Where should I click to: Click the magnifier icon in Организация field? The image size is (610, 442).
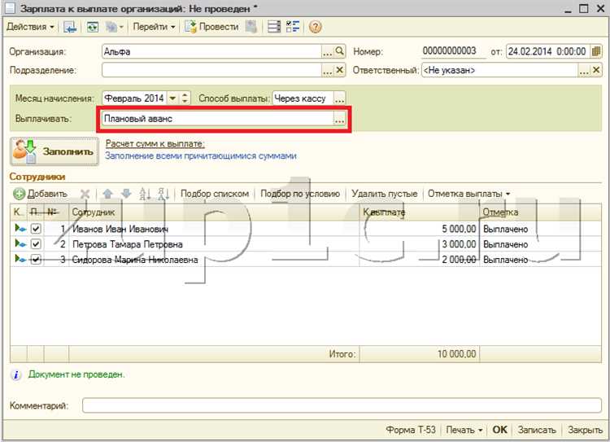coord(340,50)
